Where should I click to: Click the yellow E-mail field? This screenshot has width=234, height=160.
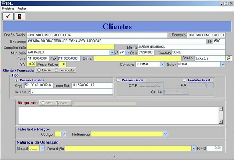[138, 58]
